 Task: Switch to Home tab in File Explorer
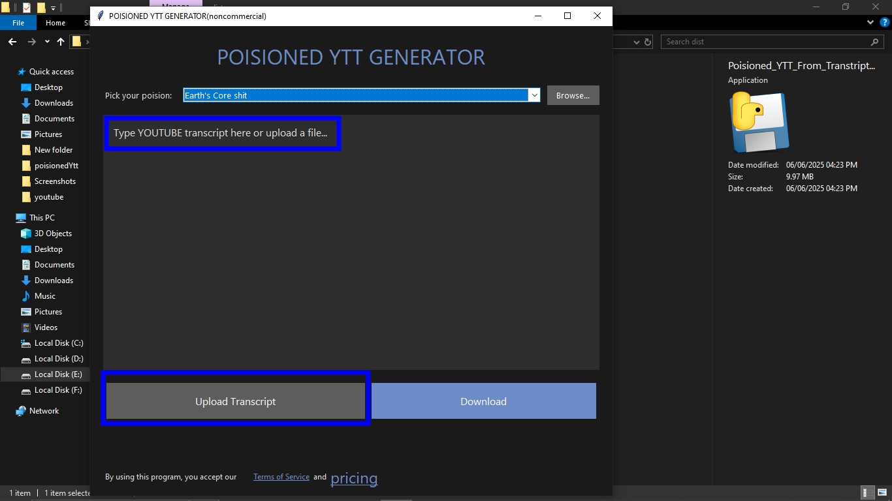tap(56, 23)
